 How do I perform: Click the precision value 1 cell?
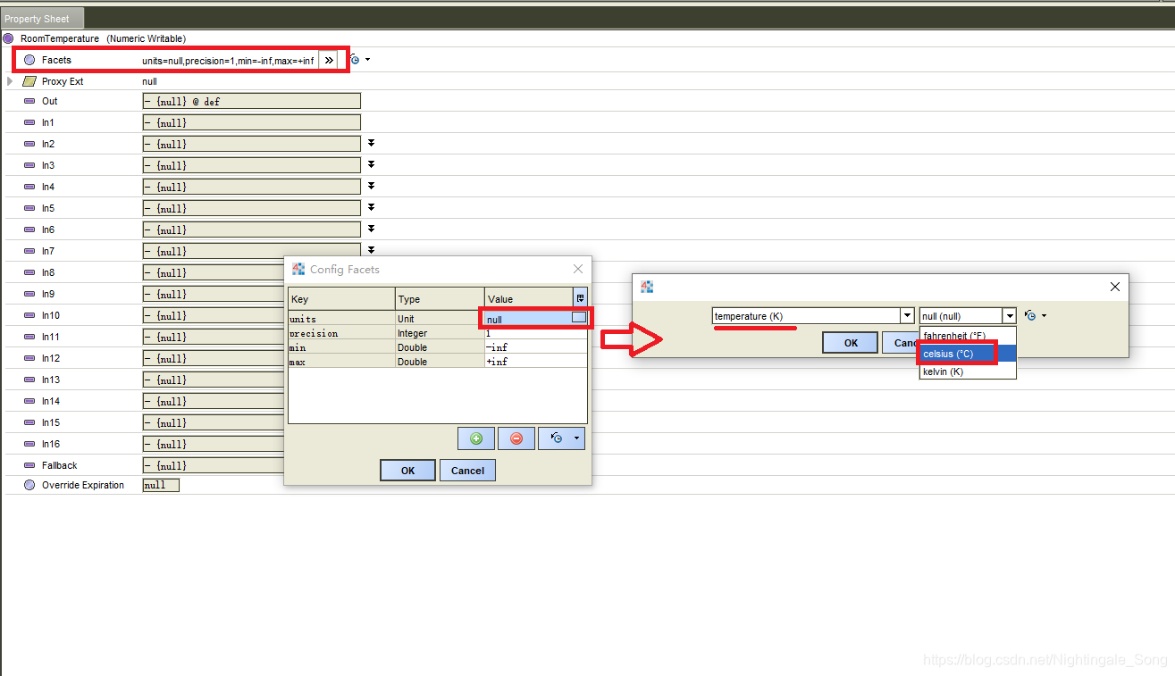point(536,333)
